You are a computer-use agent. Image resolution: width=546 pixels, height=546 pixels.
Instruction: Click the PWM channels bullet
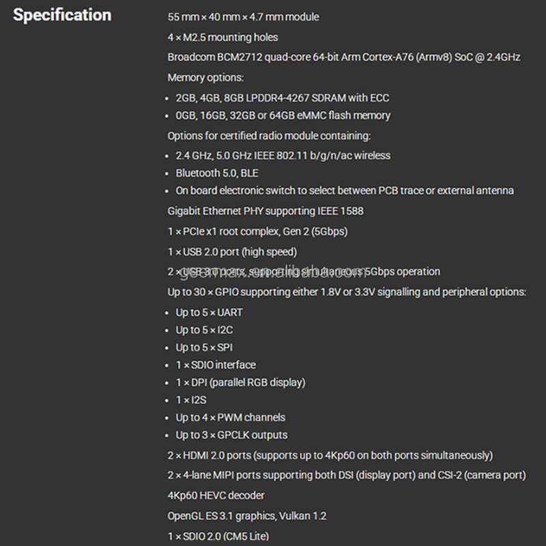click(230, 417)
